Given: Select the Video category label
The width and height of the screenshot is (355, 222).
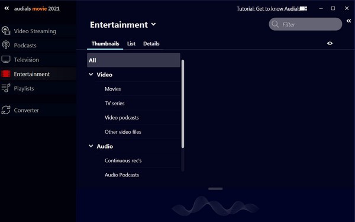Looking at the screenshot, I should 105,75.
